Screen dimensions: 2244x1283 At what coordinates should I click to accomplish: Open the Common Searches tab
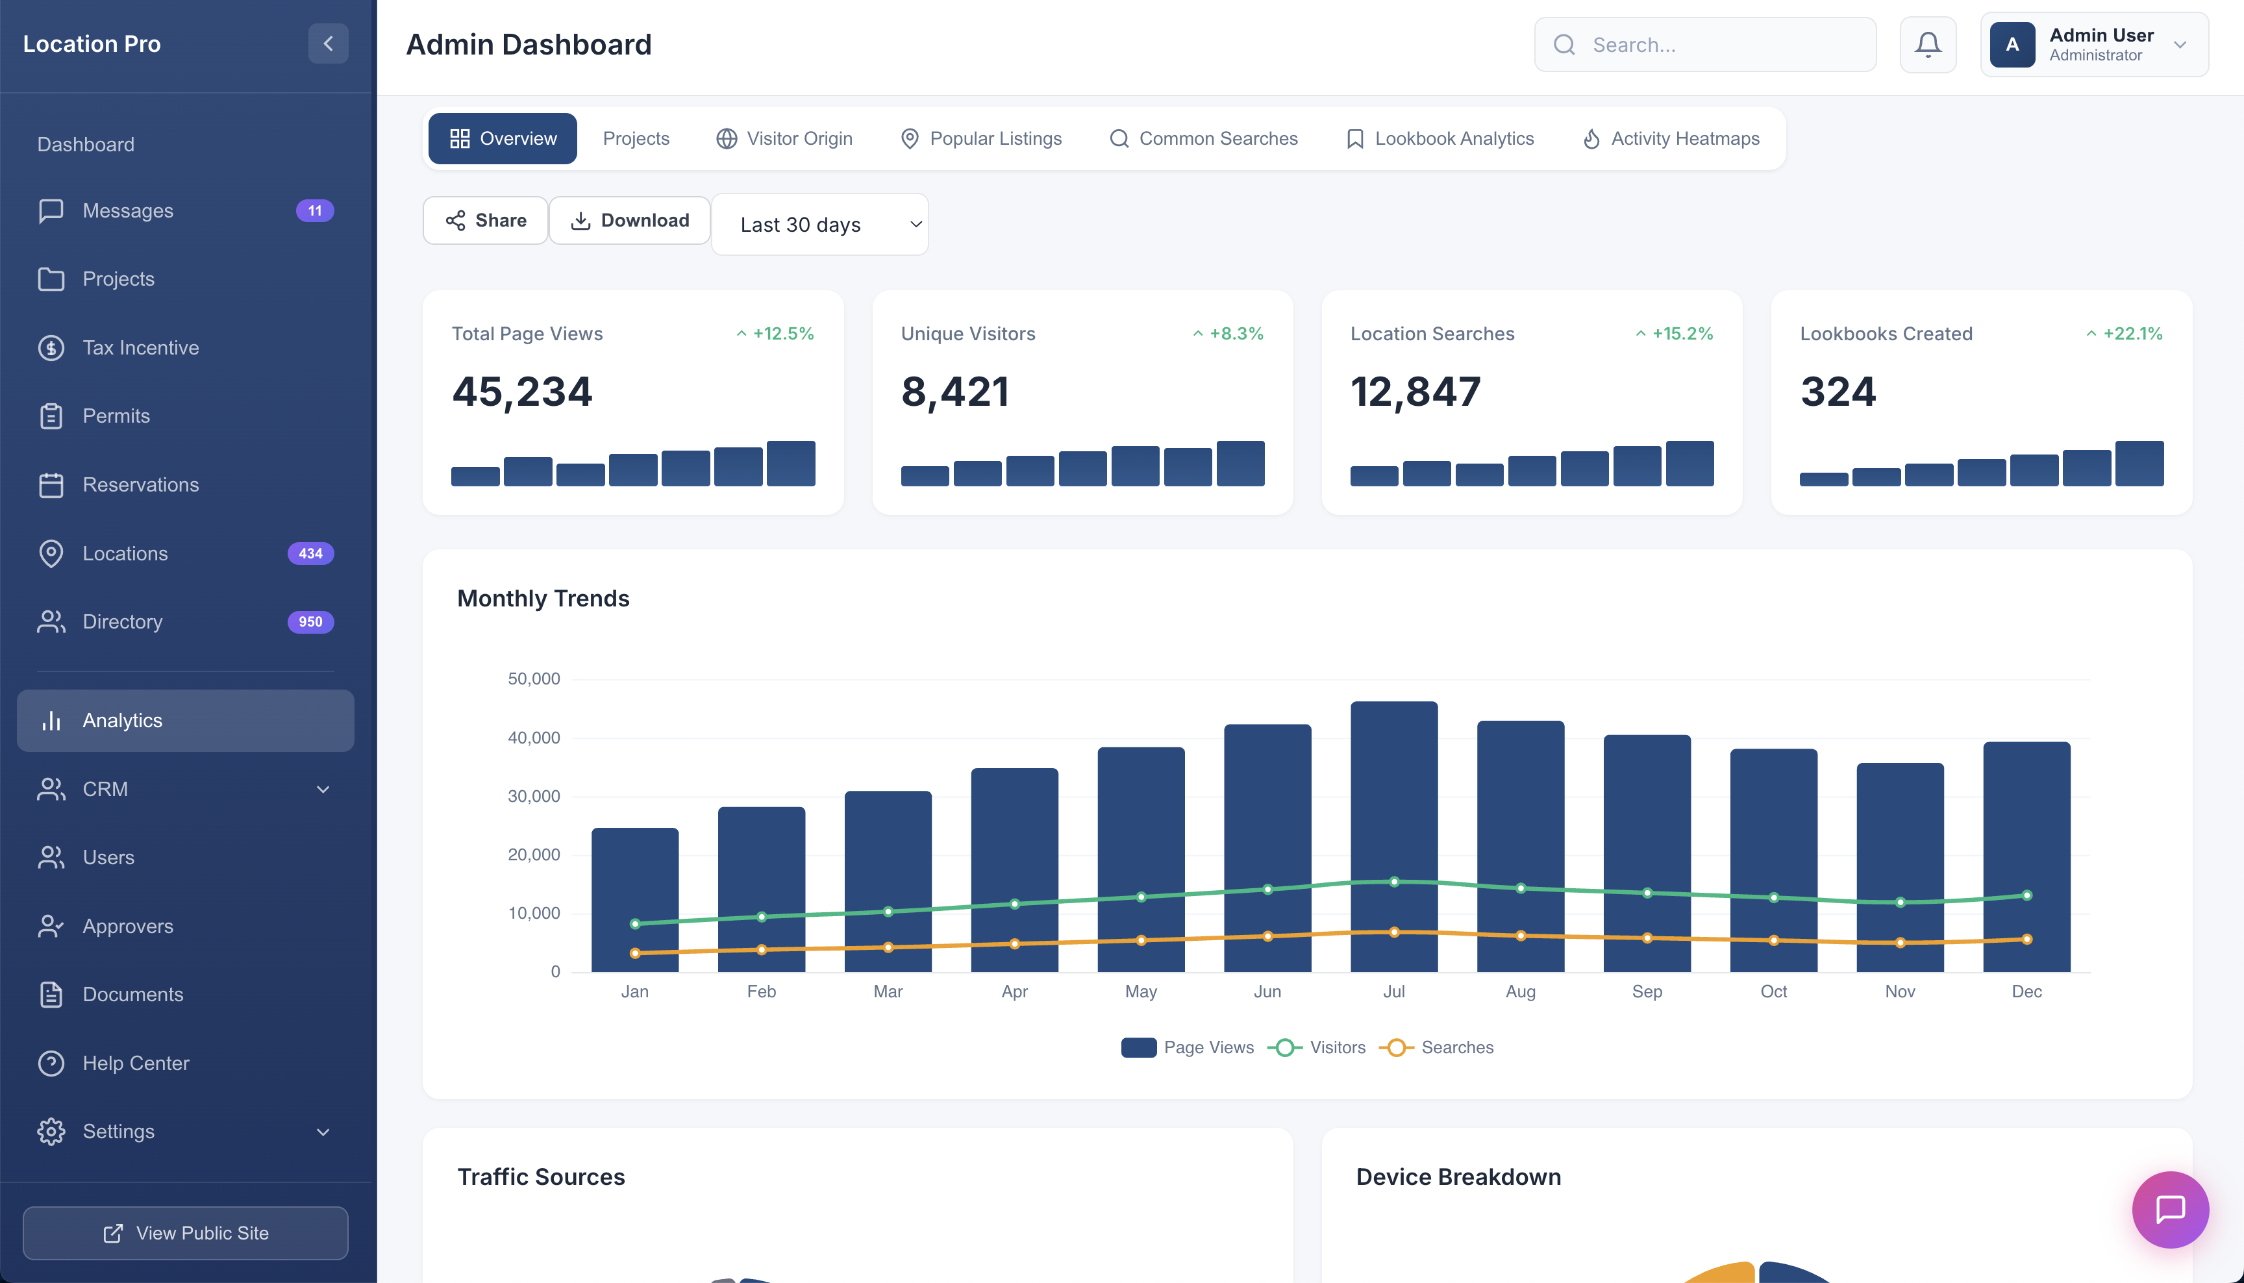click(x=1203, y=138)
